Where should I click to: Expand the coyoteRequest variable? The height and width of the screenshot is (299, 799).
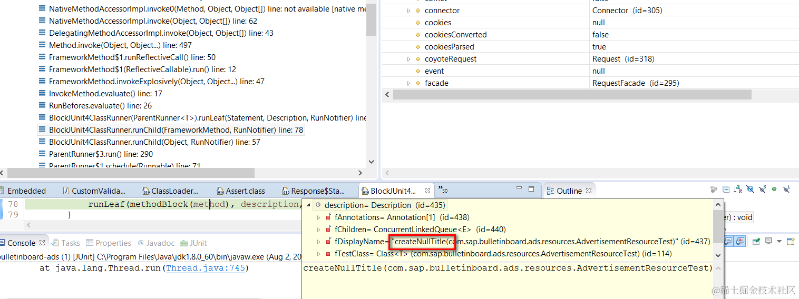(408, 59)
